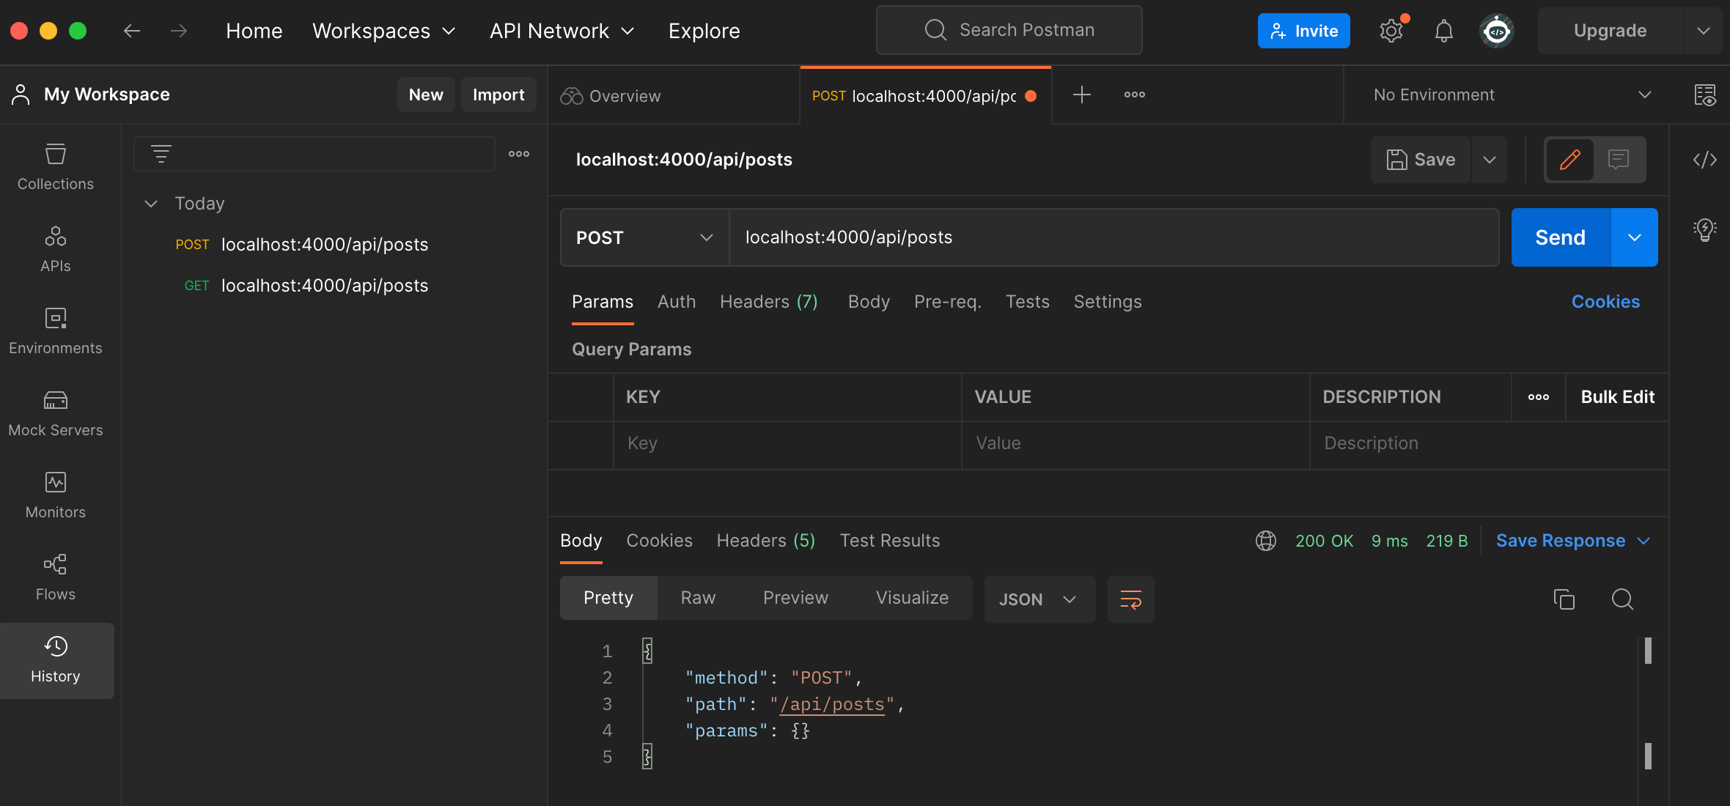Open the response Headers (5) tab

pos(765,541)
